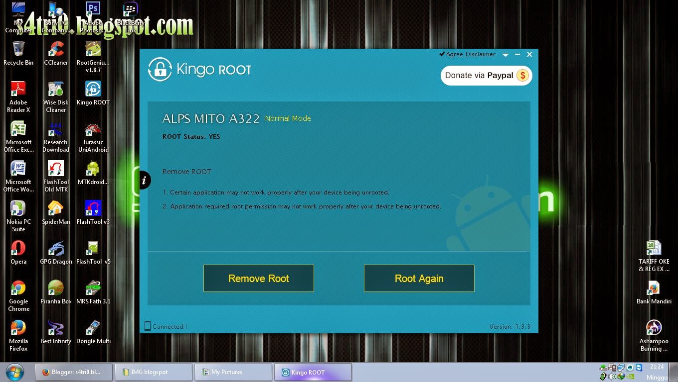
Task: Click the 'ROOT Status: YES' text
Action: 191,136
